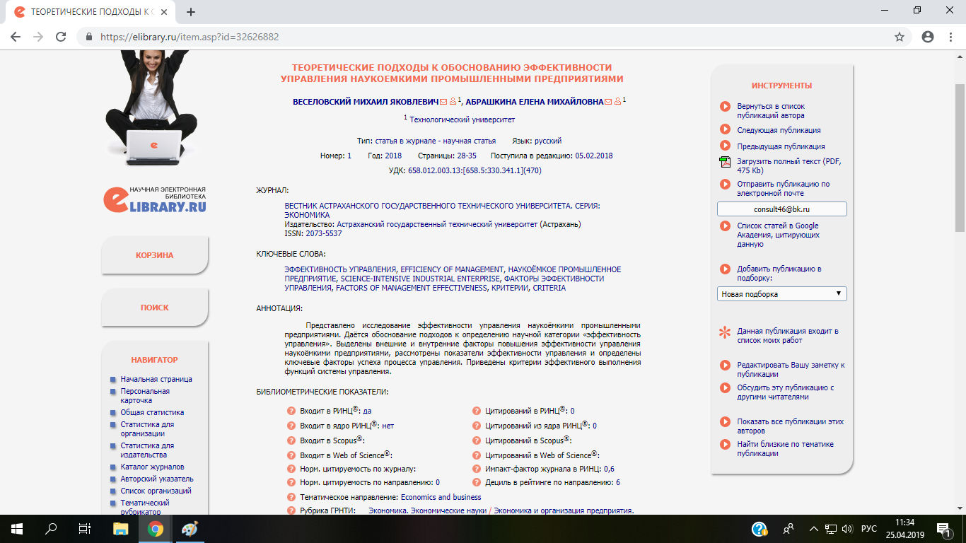Click the help icon for Входит в ядро РИНЦ

pos(291,426)
